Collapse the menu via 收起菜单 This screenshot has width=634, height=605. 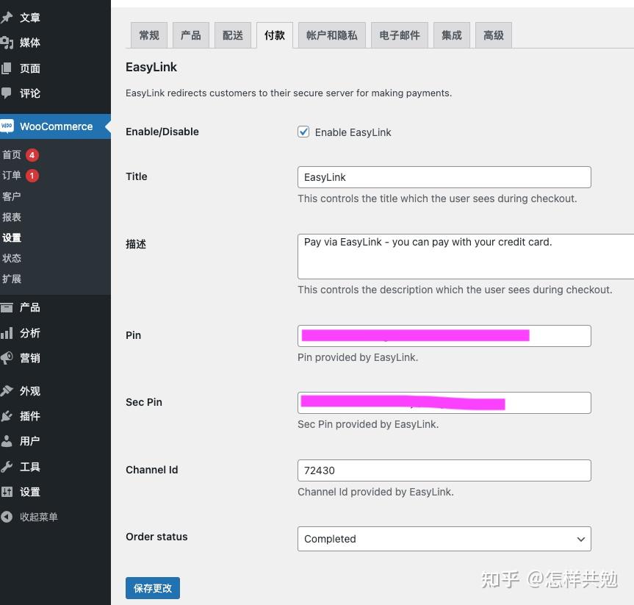(x=38, y=517)
